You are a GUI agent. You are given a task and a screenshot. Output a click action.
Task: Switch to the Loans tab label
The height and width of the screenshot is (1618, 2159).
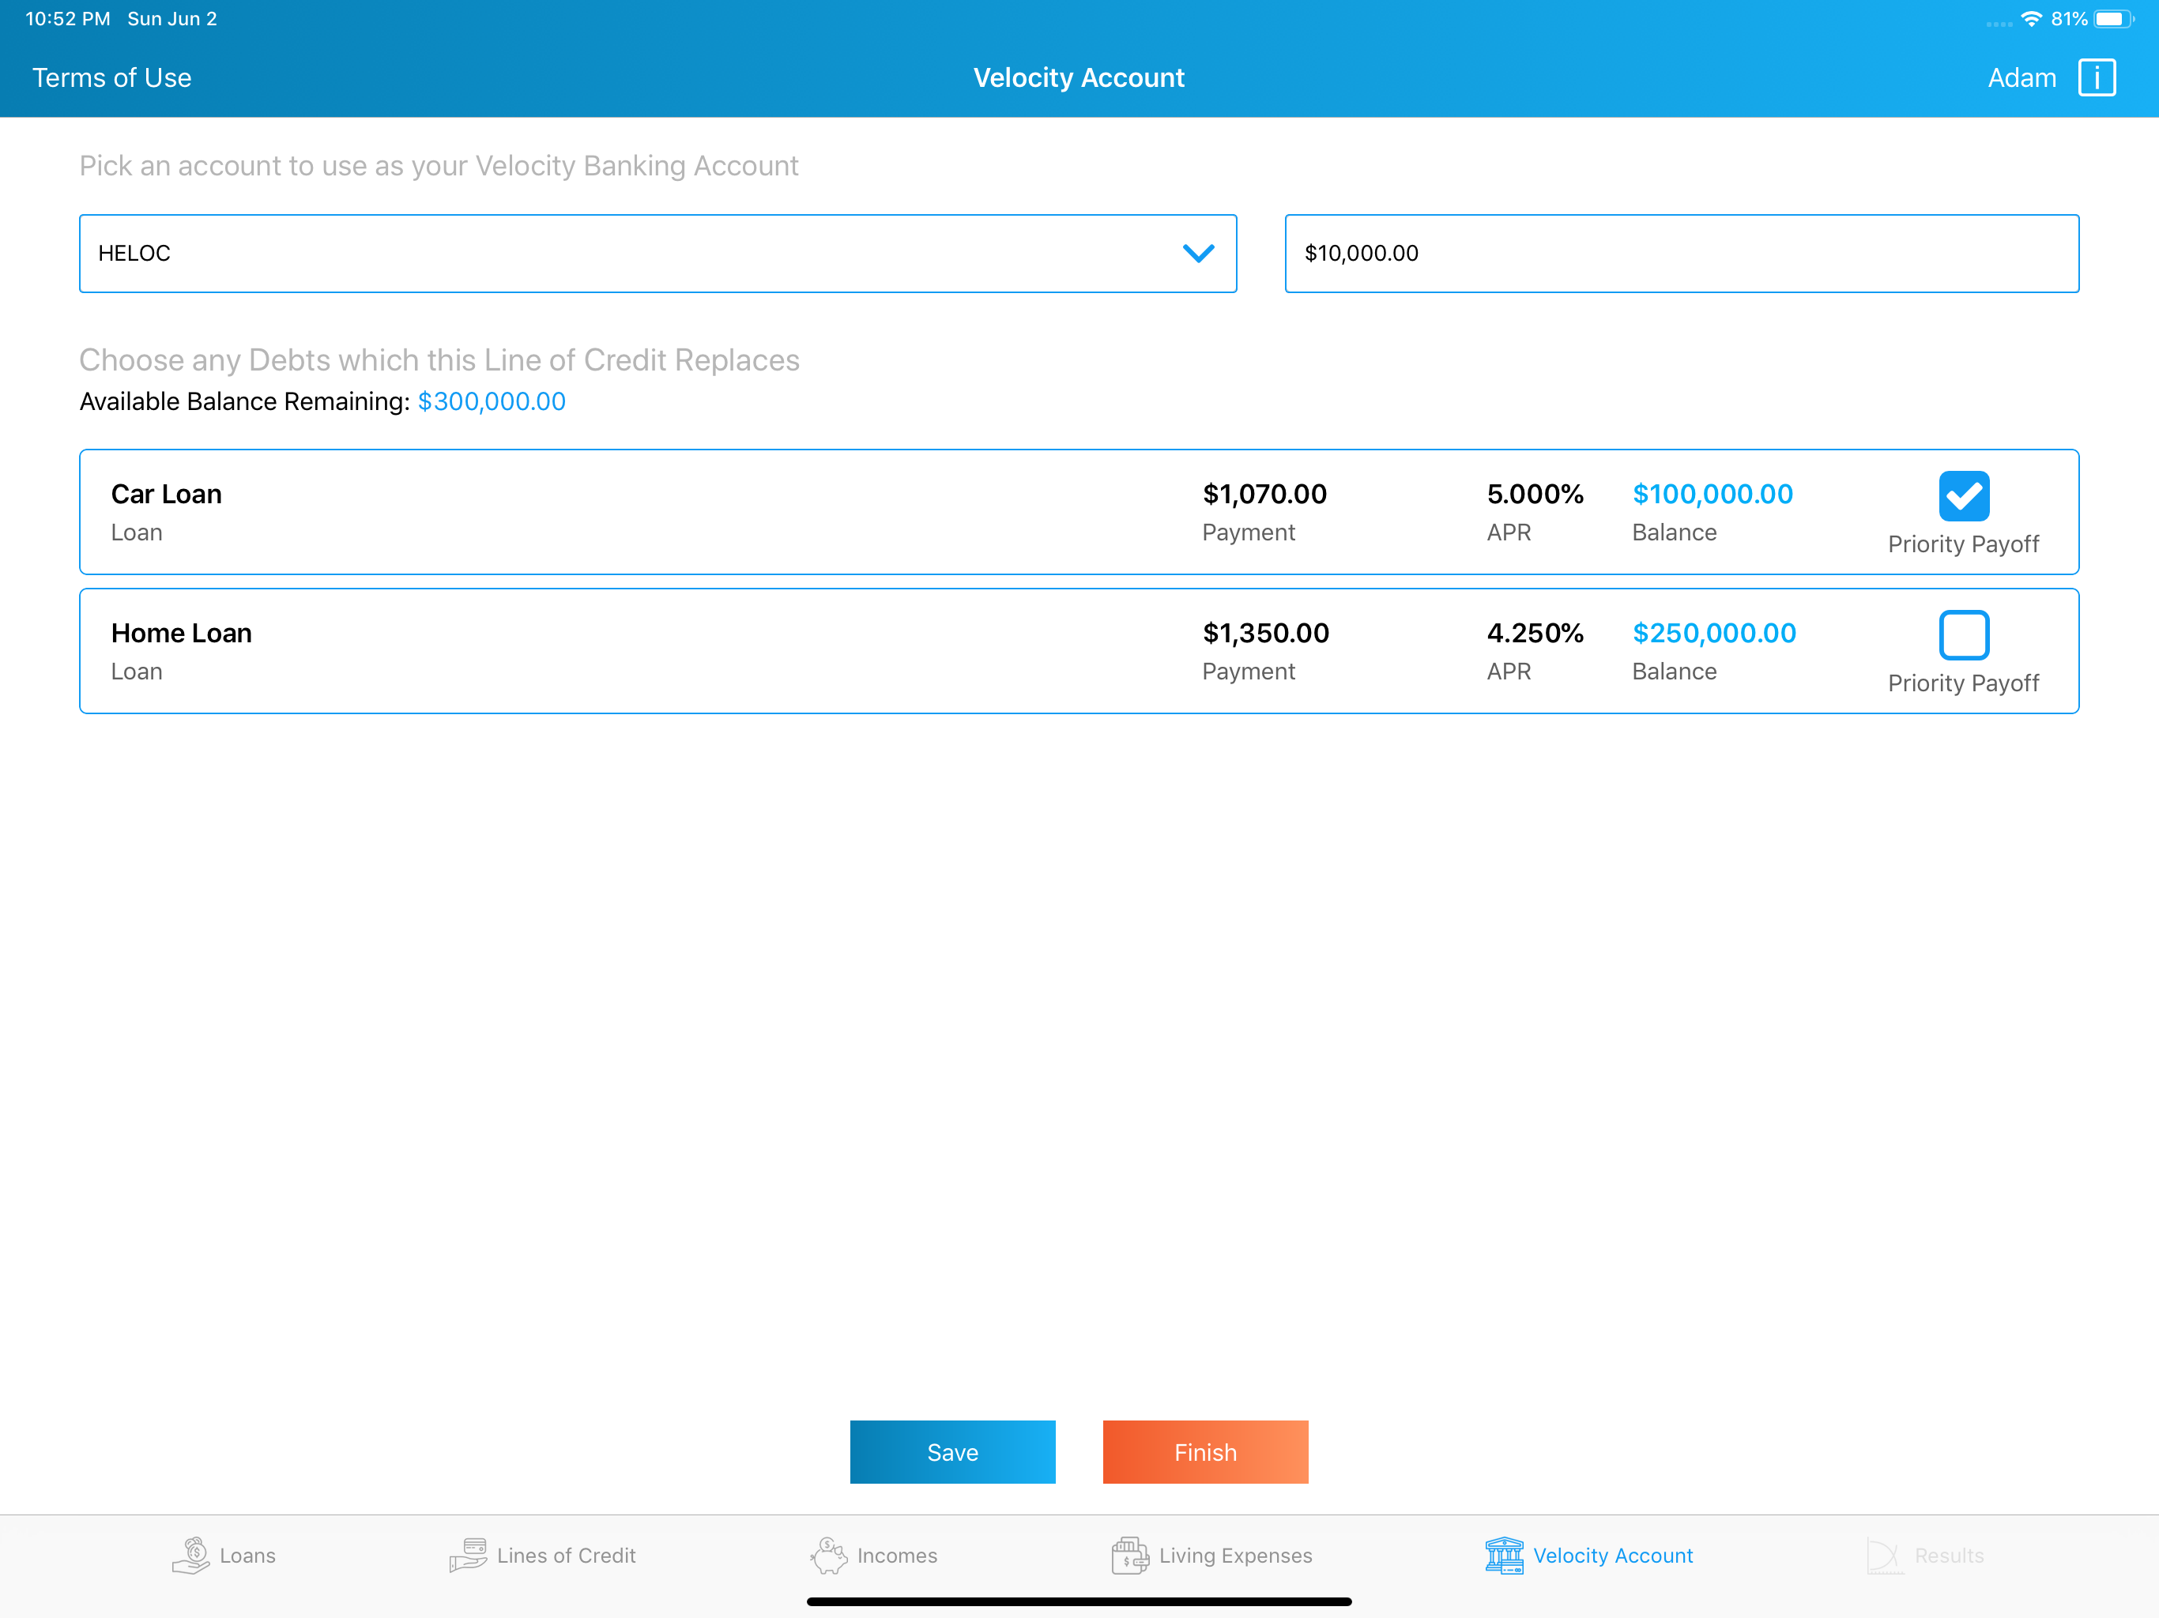(x=248, y=1556)
